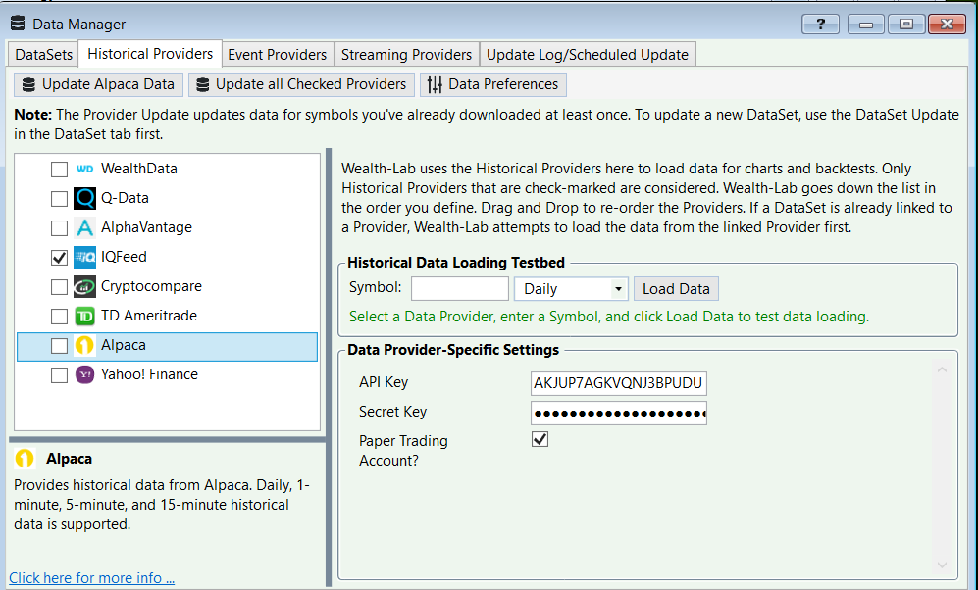Select the Q-Data row label
Viewport: 978px width, 590px height.
pyautogui.click(x=125, y=198)
